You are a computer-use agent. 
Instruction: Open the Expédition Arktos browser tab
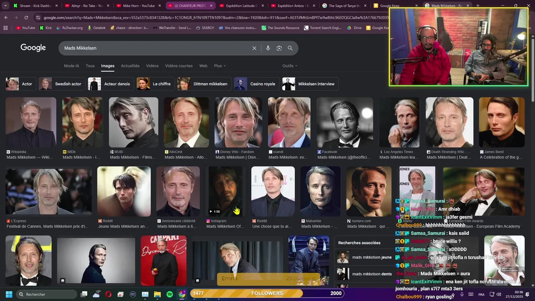click(x=293, y=6)
